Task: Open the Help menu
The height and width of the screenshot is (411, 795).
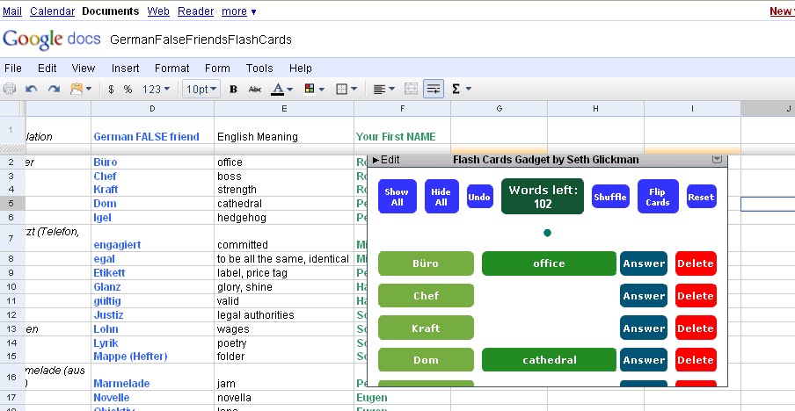Action: (x=301, y=68)
